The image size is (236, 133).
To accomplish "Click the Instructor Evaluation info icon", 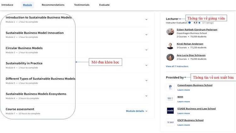I will pyautogui.click(x=189, y=23).
